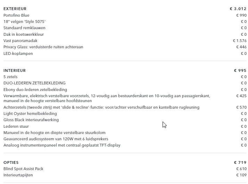Click the INTERIEUR section heading
Image resolution: width=248 pixels, height=184 pixels.
(15, 70)
